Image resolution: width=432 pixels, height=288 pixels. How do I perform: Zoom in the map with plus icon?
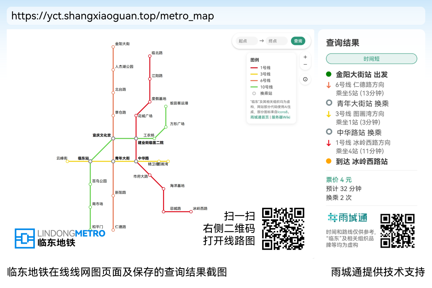pyautogui.click(x=305, y=57)
